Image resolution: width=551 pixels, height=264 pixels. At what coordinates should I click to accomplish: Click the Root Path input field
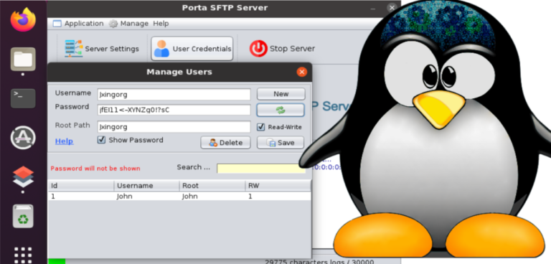pyautogui.click(x=174, y=126)
